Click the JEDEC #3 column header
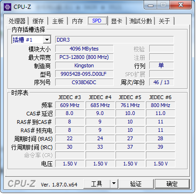Screen dimensions: 196x194 pyautogui.click(x=70, y=97)
